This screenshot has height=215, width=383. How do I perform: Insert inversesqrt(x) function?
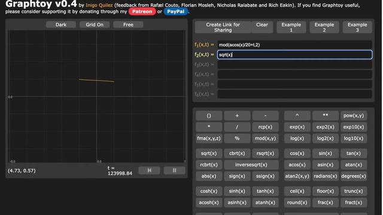click(251, 165)
